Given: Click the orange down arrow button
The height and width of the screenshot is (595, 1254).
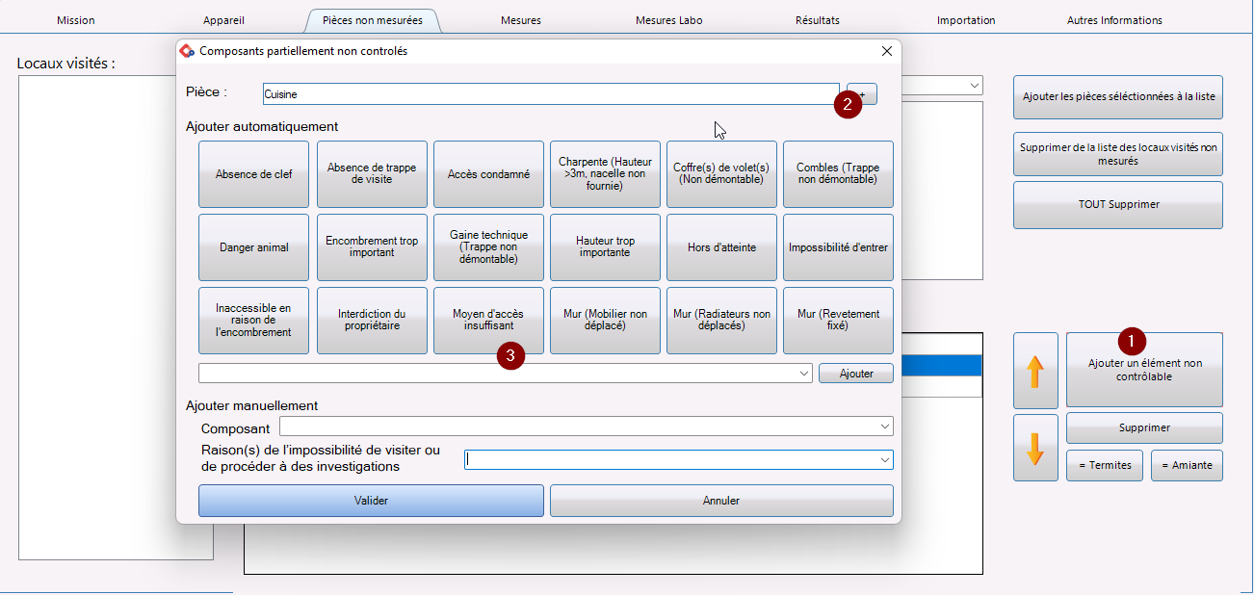Looking at the screenshot, I should click(1035, 448).
